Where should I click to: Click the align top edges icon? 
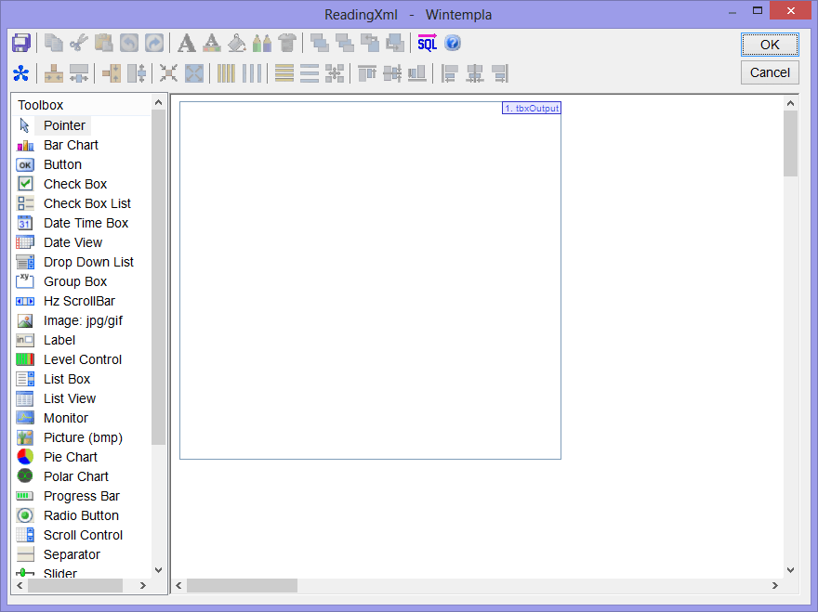(x=367, y=73)
